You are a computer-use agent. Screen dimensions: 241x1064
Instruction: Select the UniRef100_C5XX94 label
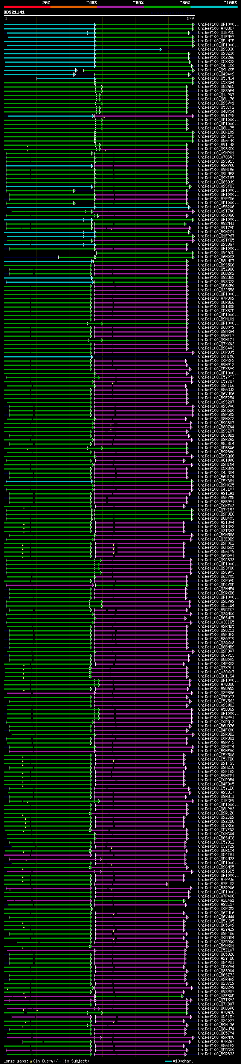pos(216,83)
